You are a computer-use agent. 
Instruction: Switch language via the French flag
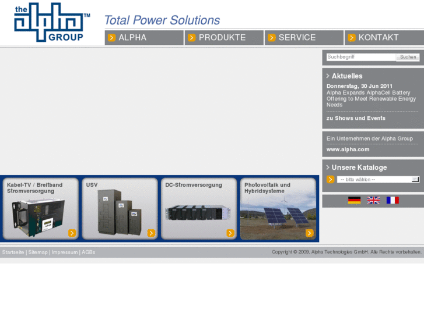393,200
